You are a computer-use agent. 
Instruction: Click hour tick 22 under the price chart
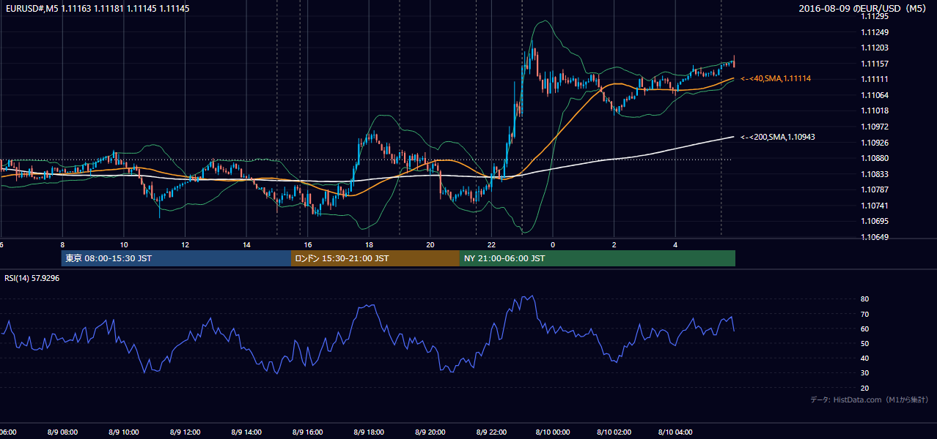pyautogui.click(x=491, y=244)
